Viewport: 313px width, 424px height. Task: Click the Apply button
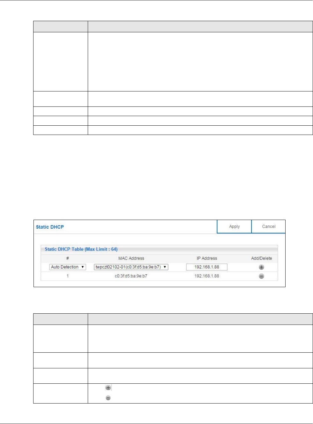234,226
